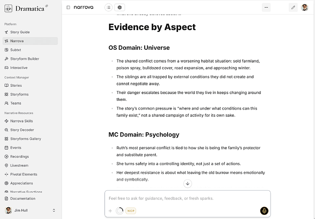Viewport: 315px width, 219px height.
Task: Click the scroll-to-bottom arrow button
Action: pos(188,183)
